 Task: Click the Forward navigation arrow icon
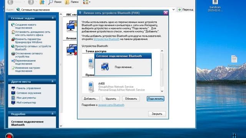point(31,2)
